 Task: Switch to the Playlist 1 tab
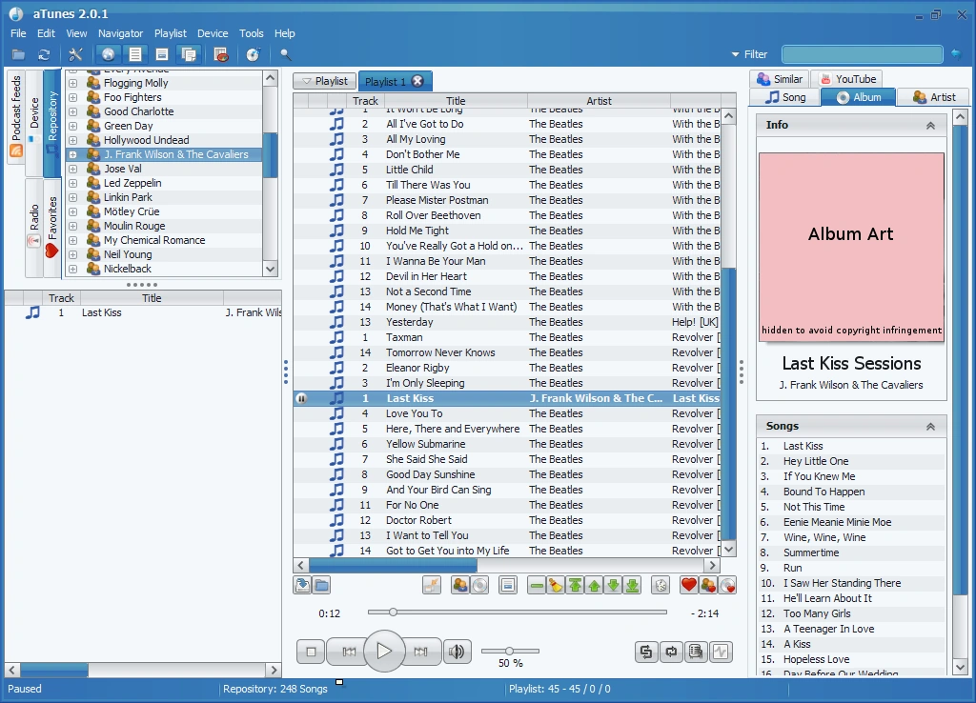[387, 81]
